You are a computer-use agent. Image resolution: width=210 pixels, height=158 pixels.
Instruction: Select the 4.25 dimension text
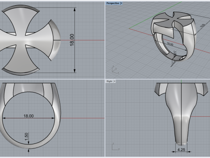[x=181, y=150]
